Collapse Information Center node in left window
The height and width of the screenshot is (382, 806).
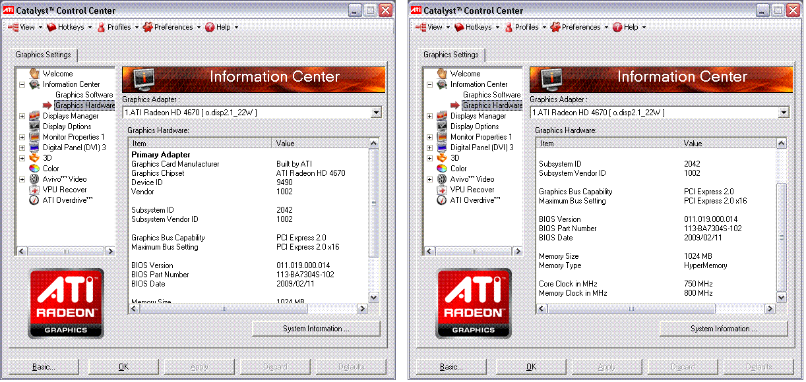[22, 84]
